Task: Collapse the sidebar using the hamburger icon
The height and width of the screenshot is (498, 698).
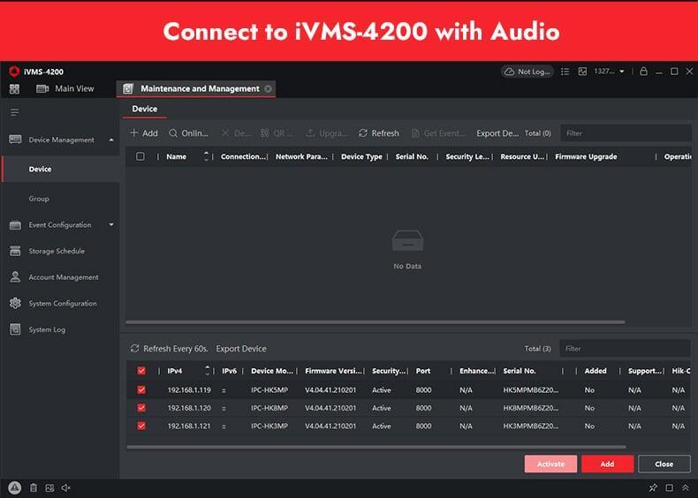Action: point(14,112)
